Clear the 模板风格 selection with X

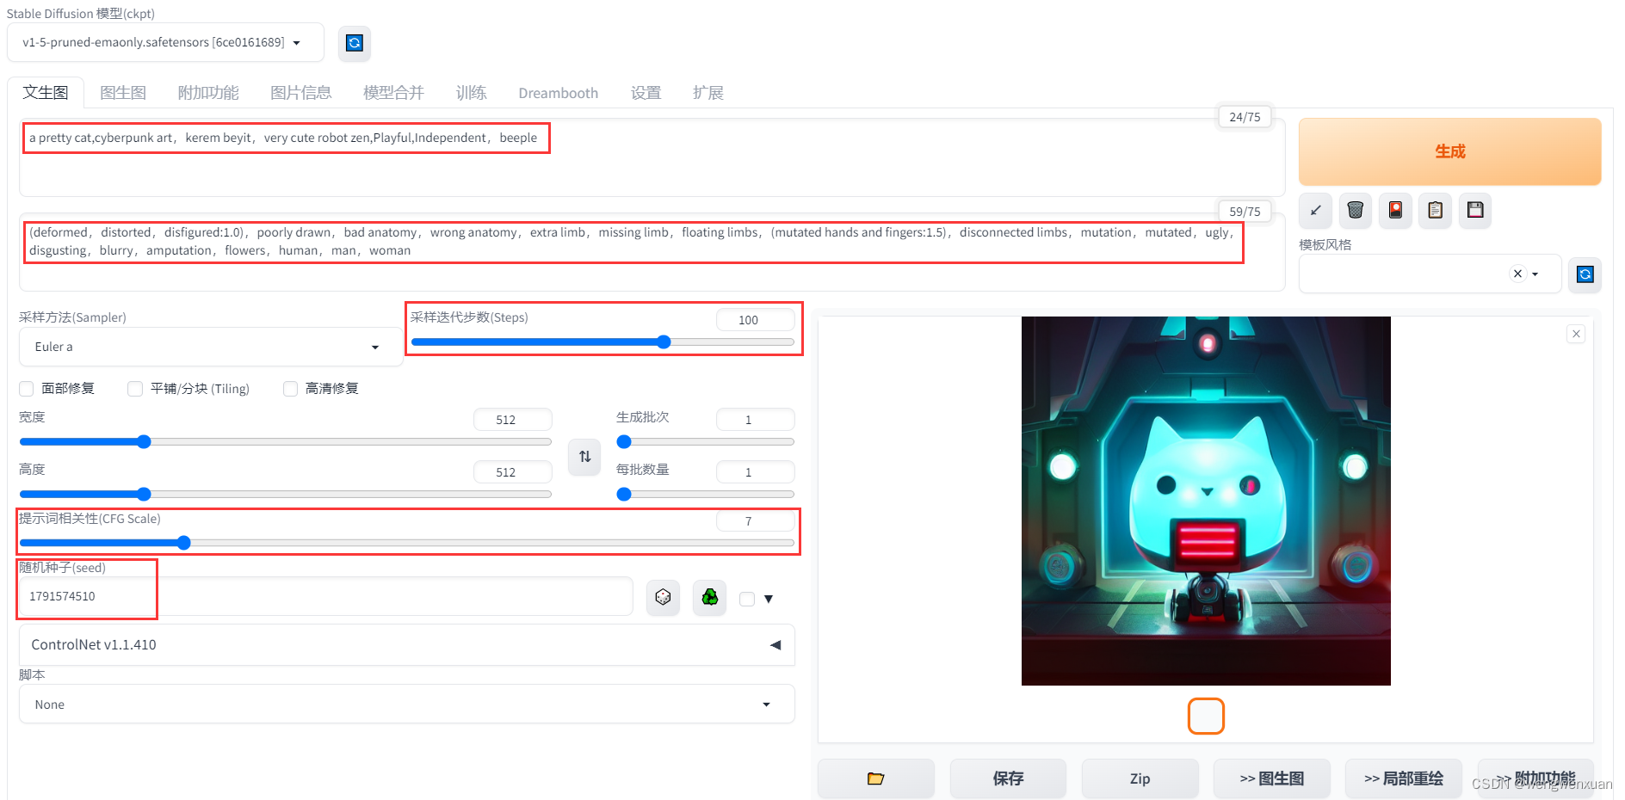[1517, 274]
